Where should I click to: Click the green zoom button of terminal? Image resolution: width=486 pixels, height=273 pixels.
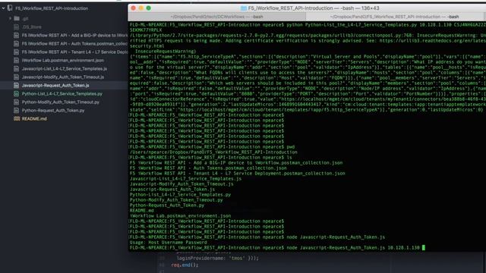click(x=149, y=8)
